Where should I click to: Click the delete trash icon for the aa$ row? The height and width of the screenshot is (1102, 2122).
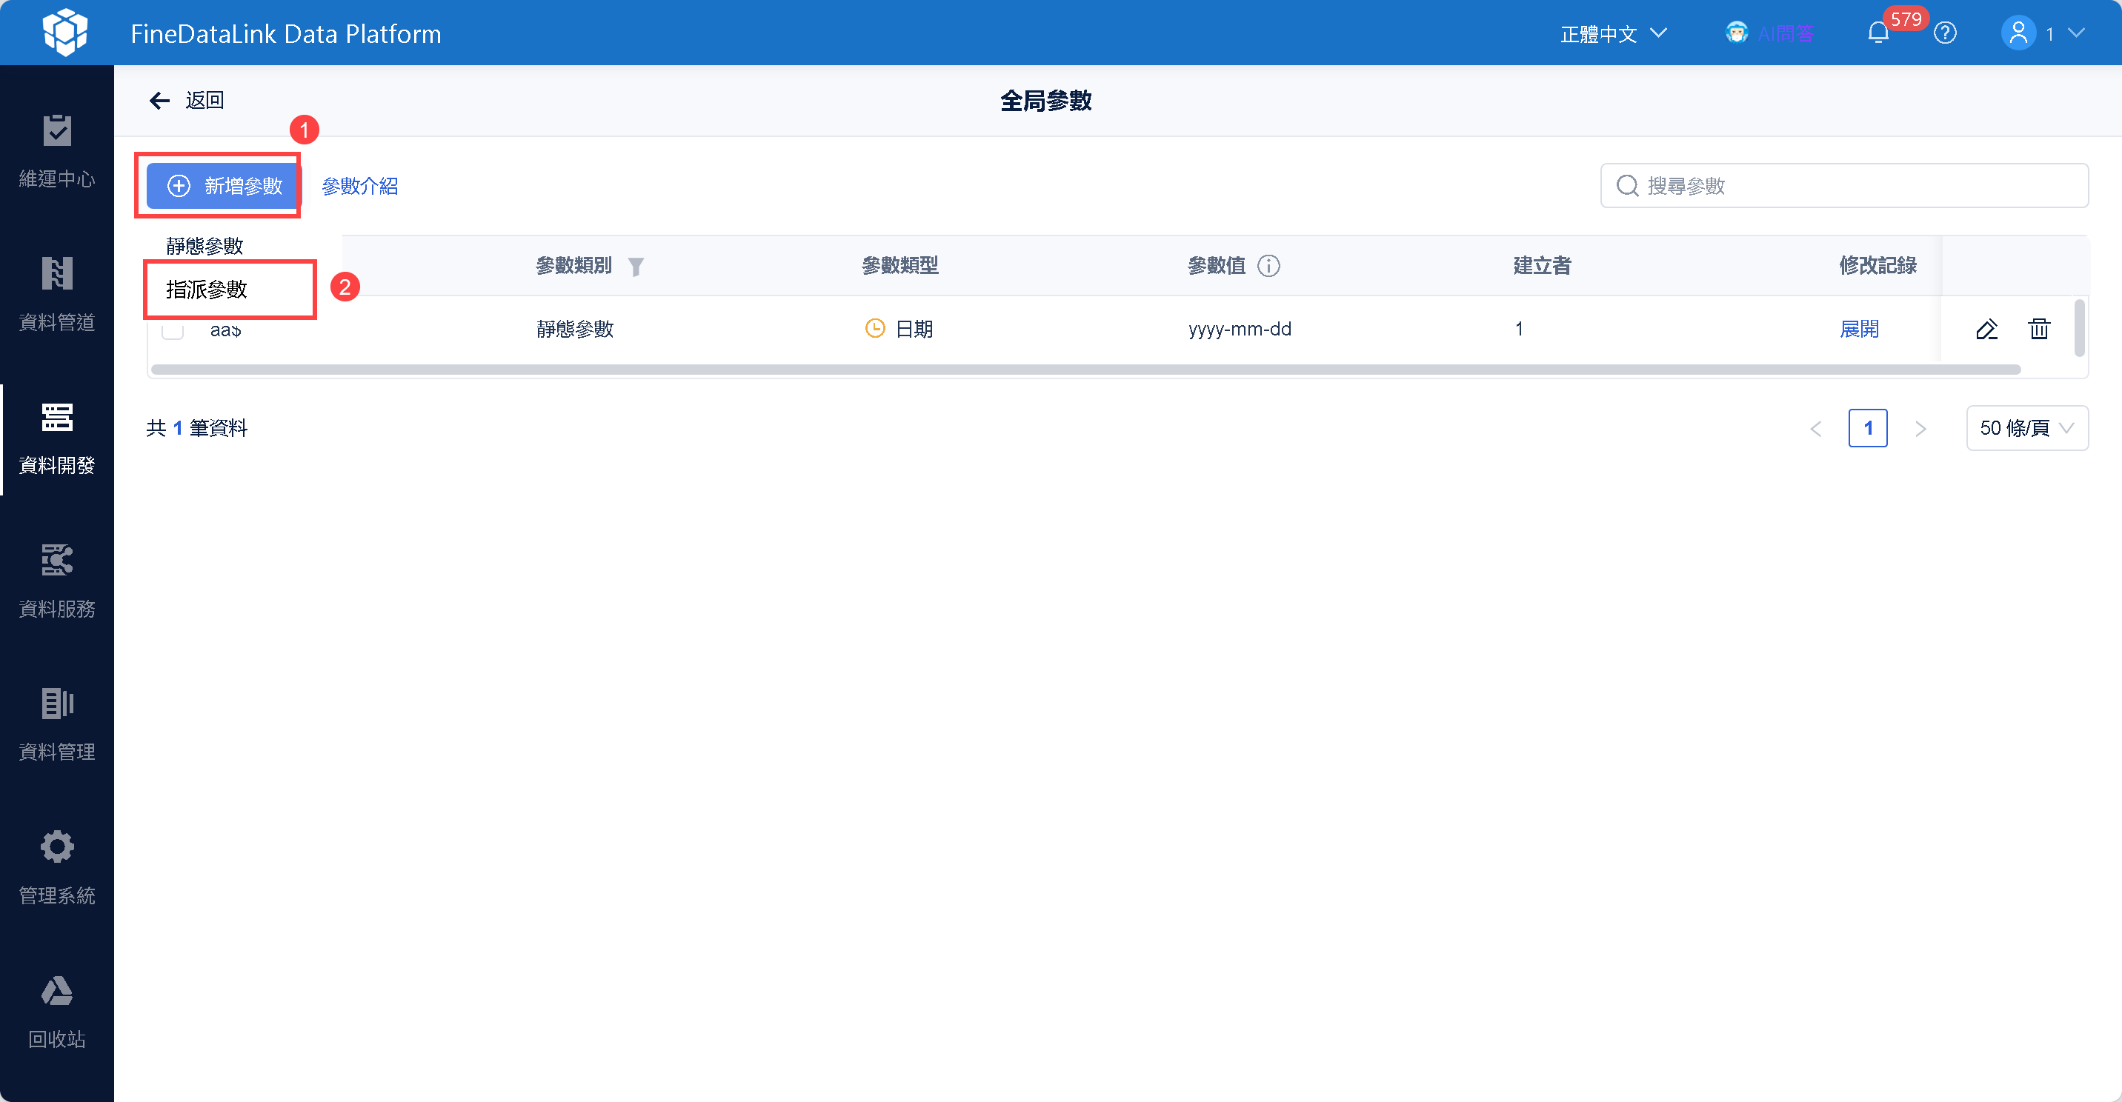[x=2039, y=330]
